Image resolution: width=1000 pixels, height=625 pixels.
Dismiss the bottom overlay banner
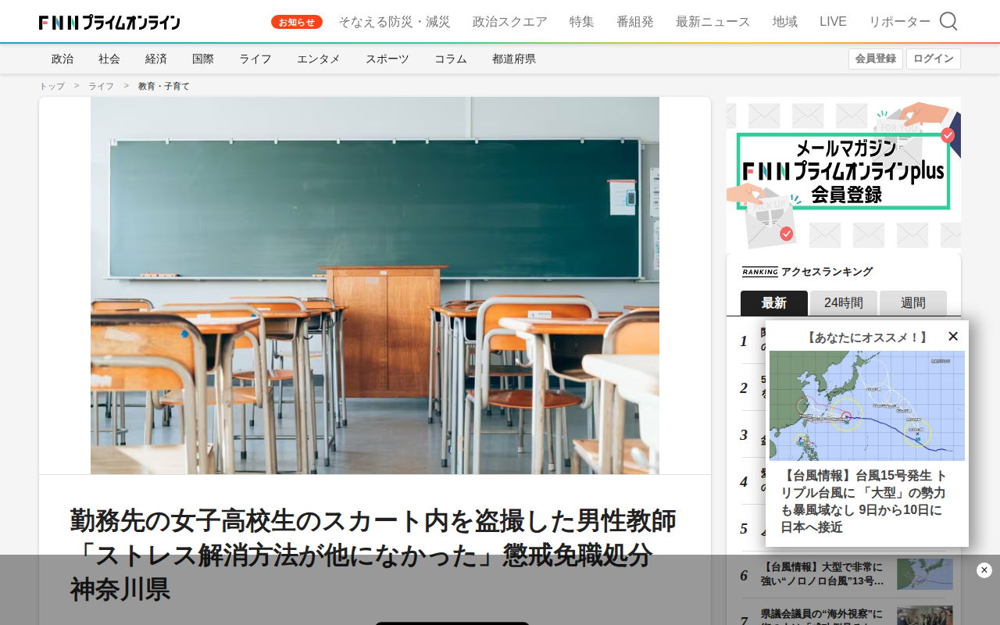(x=984, y=570)
